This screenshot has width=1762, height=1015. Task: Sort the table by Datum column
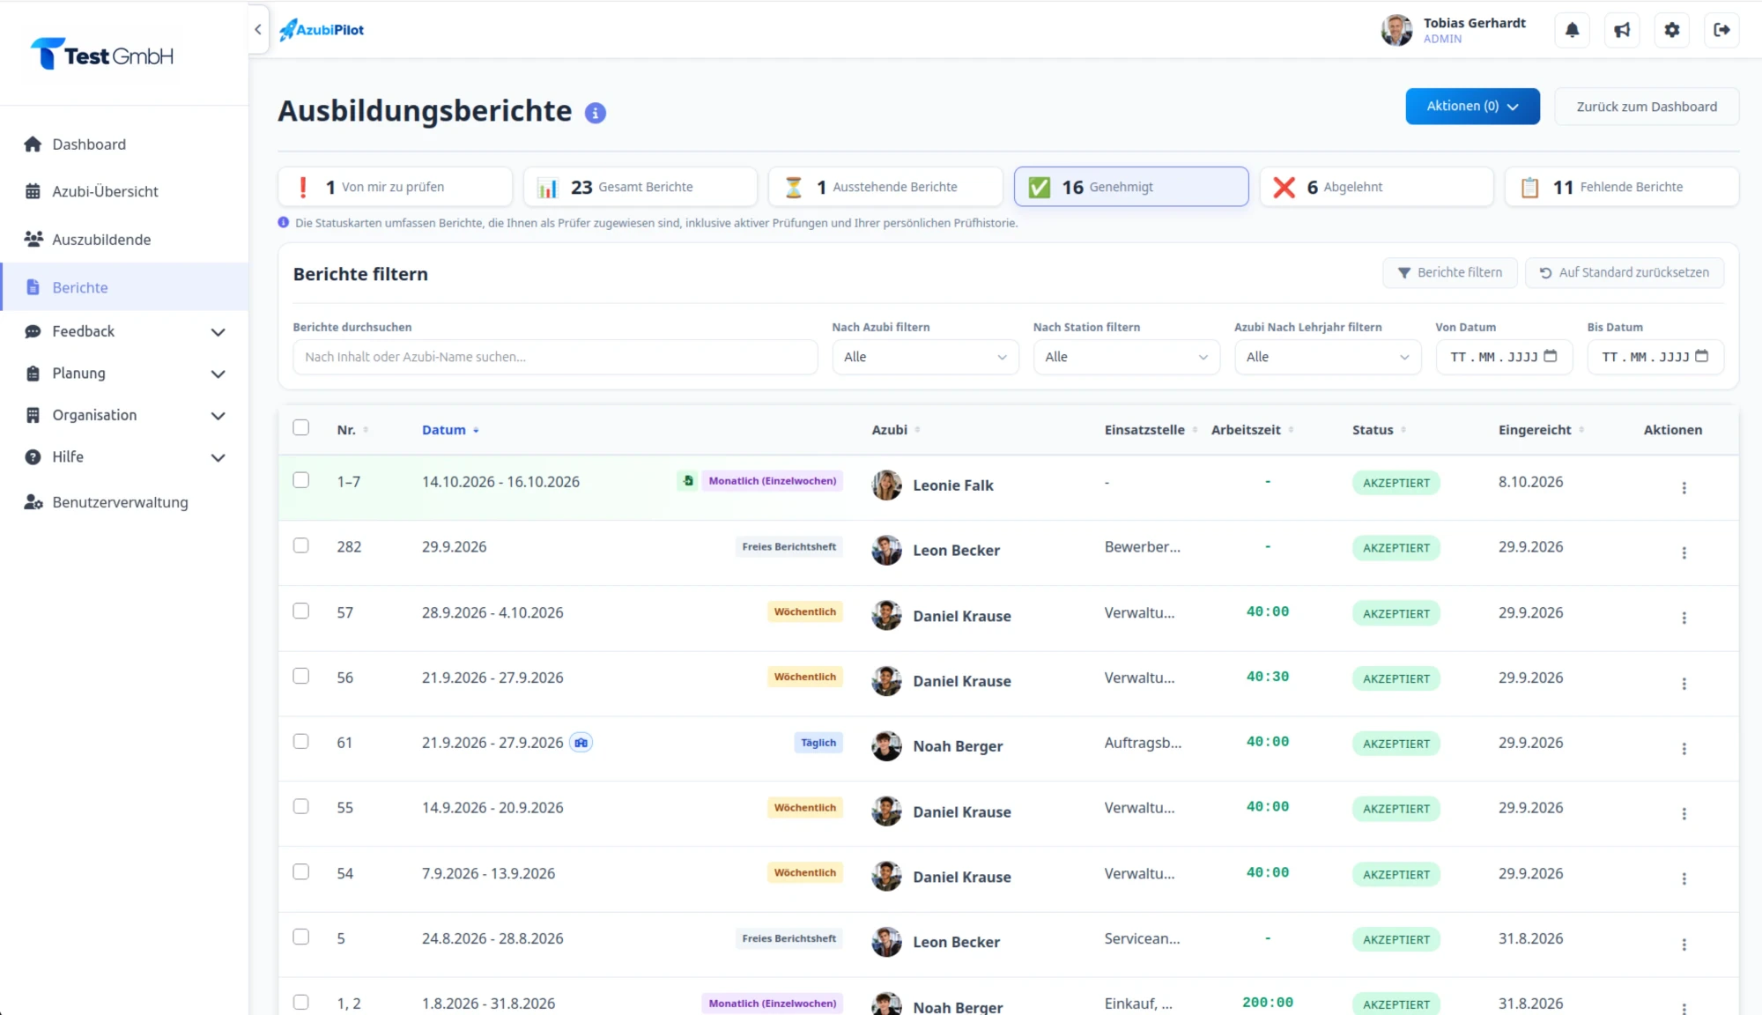point(450,430)
